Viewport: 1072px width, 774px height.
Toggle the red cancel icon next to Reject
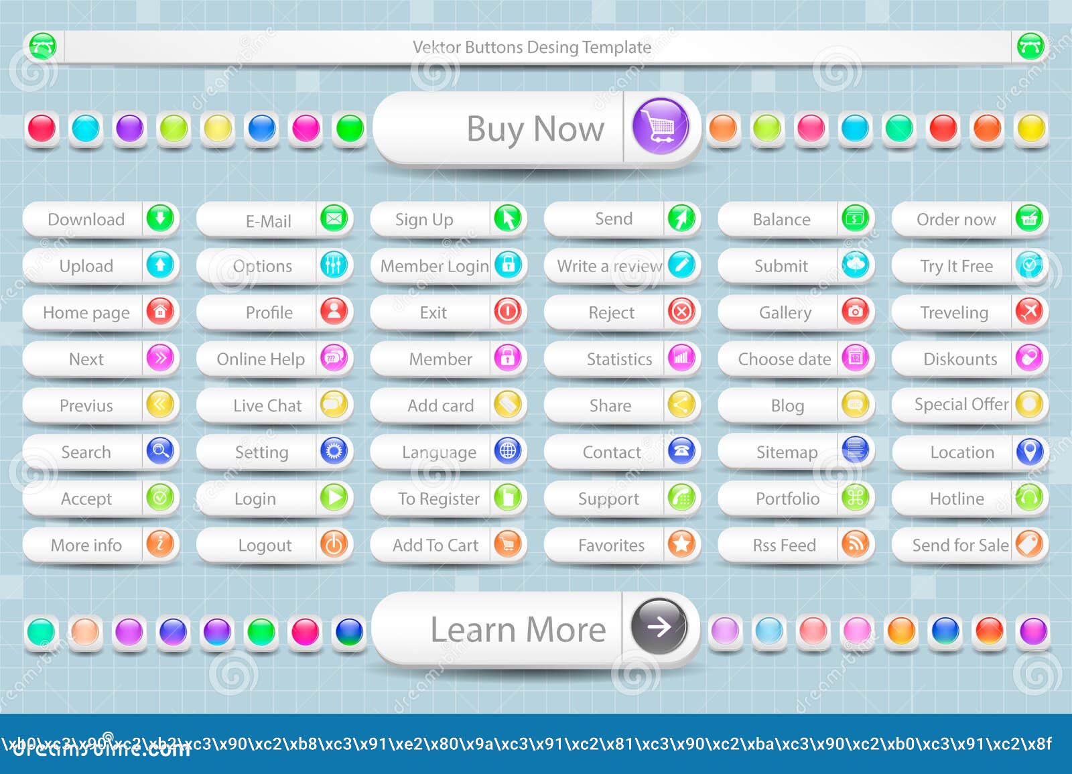681,312
